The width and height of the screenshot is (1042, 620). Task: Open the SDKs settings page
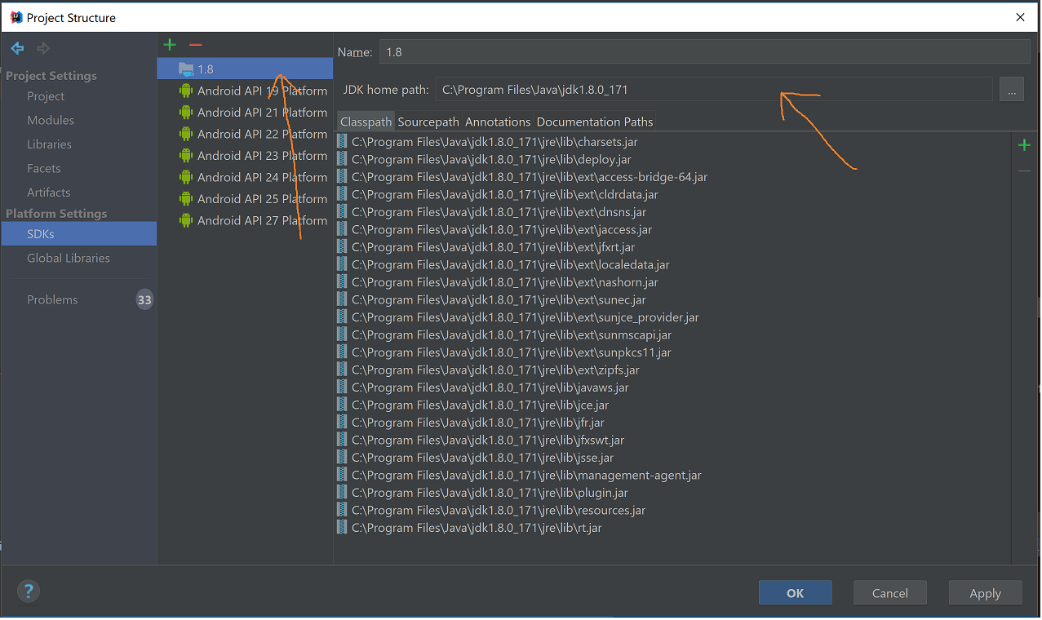[x=78, y=234]
